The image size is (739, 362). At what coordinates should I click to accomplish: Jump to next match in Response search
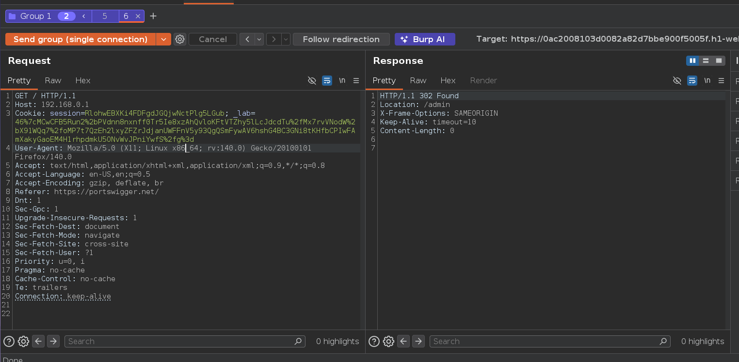tap(418, 341)
